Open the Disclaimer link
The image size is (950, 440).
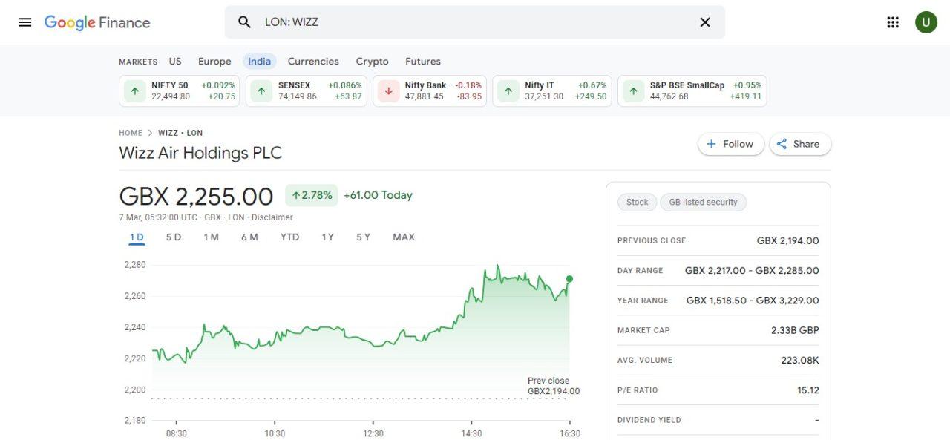click(x=272, y=217)
